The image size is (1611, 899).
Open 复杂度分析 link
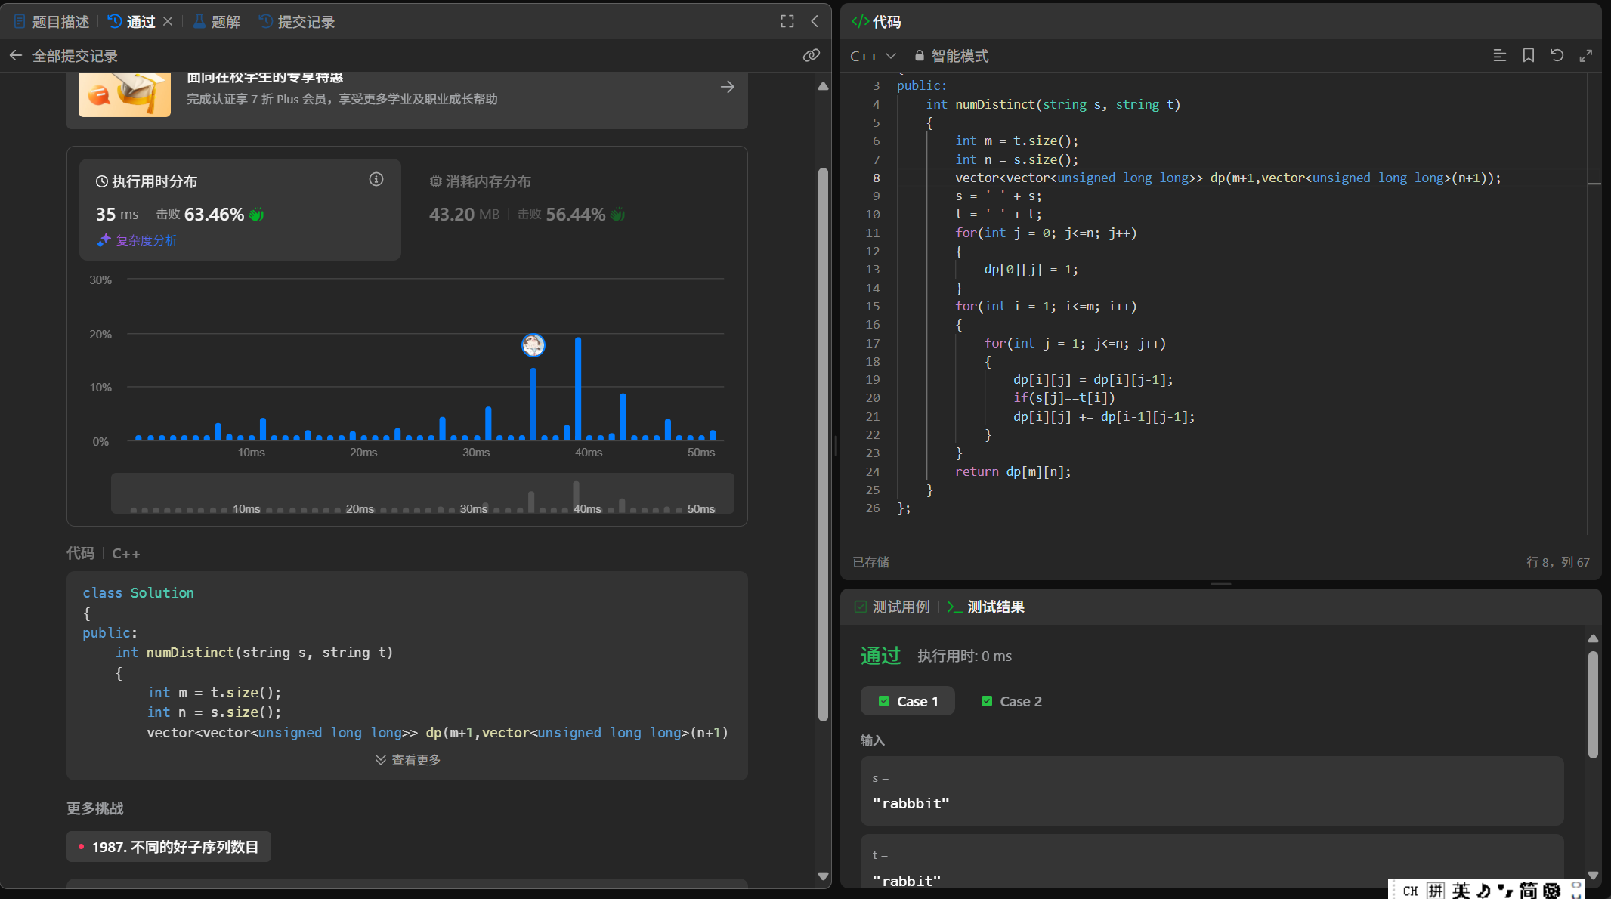pyautogui.click(x=138, y=240)
